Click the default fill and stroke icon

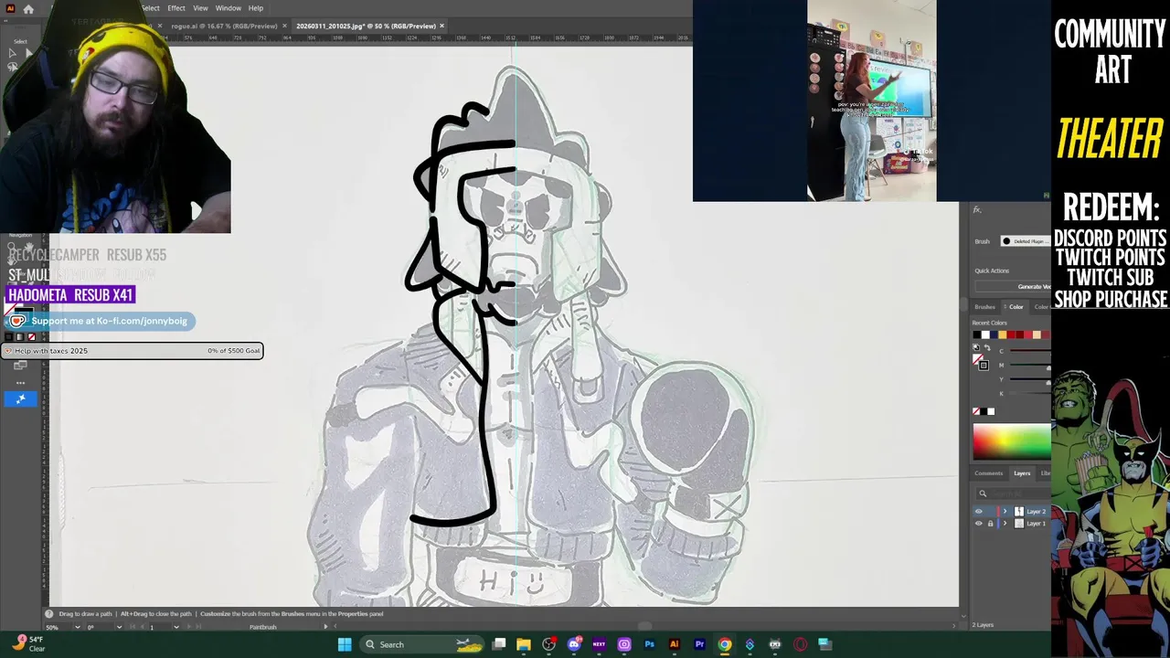coord(975,348)
